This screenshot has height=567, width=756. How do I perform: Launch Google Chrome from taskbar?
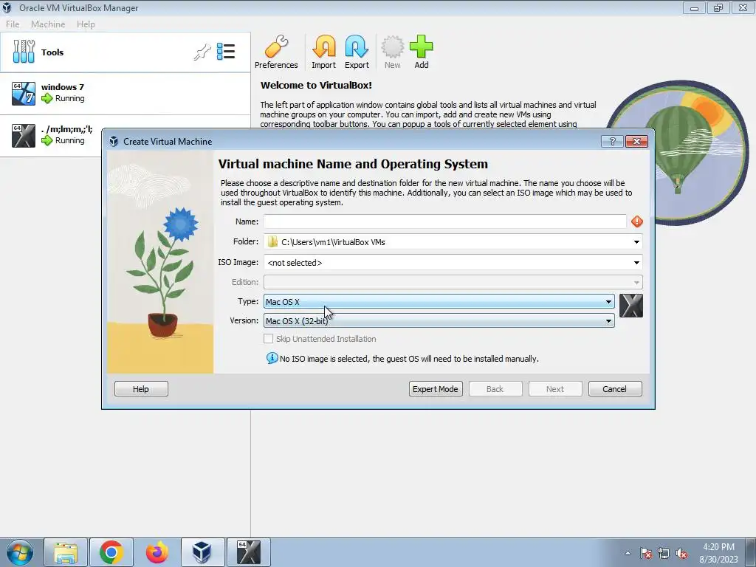pyautogui.click(x=111, y=552)
